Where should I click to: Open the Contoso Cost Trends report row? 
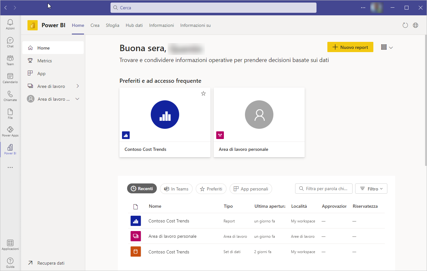point(256,221)
